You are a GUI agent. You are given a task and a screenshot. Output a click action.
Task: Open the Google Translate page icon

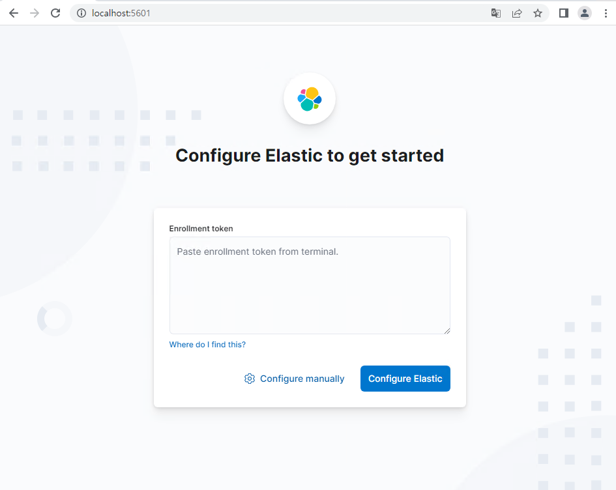(x=496, y=13)
